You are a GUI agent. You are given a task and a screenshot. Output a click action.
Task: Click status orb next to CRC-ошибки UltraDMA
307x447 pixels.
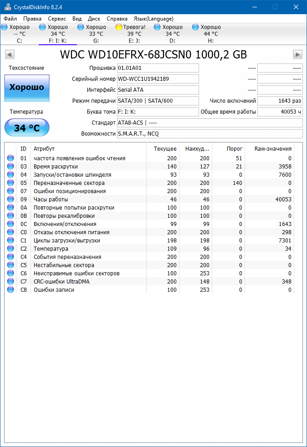(10, 282)
